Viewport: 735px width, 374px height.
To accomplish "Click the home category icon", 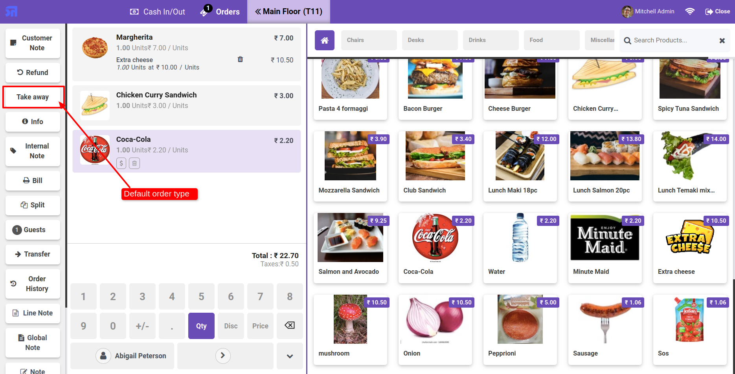I will pyautogui.click(x=324, y=40).
